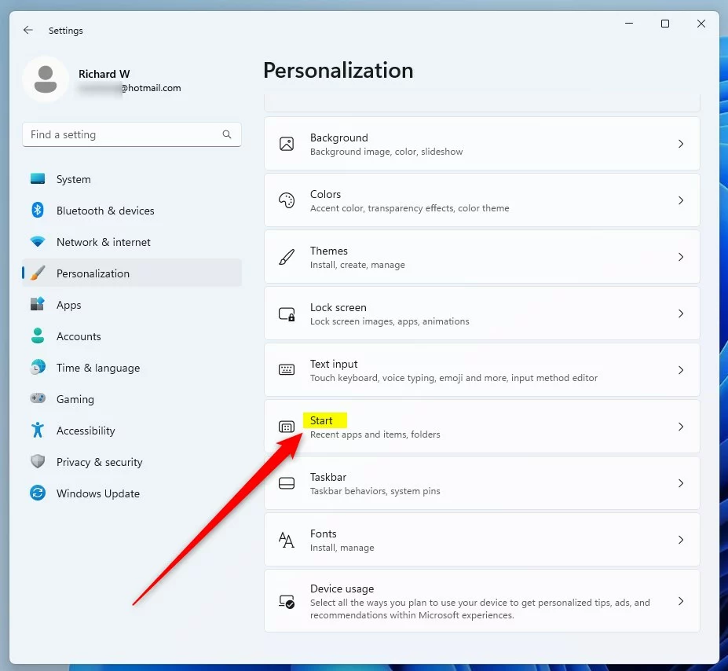Screen dimensions: 728x671
Task: Click the System monitor icon
Action: [38, 179]
